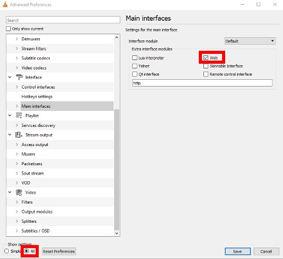Select the Packetisers tree item

32,164
